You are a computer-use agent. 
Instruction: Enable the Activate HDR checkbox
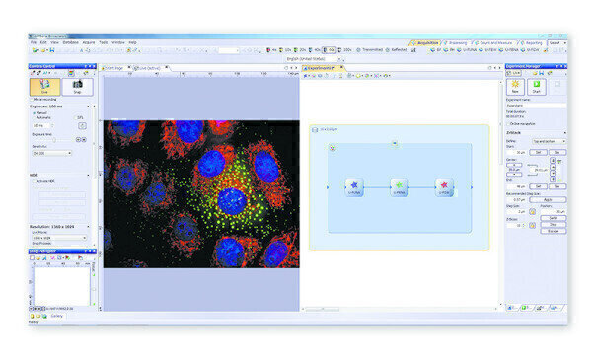(x=34, y=181)
